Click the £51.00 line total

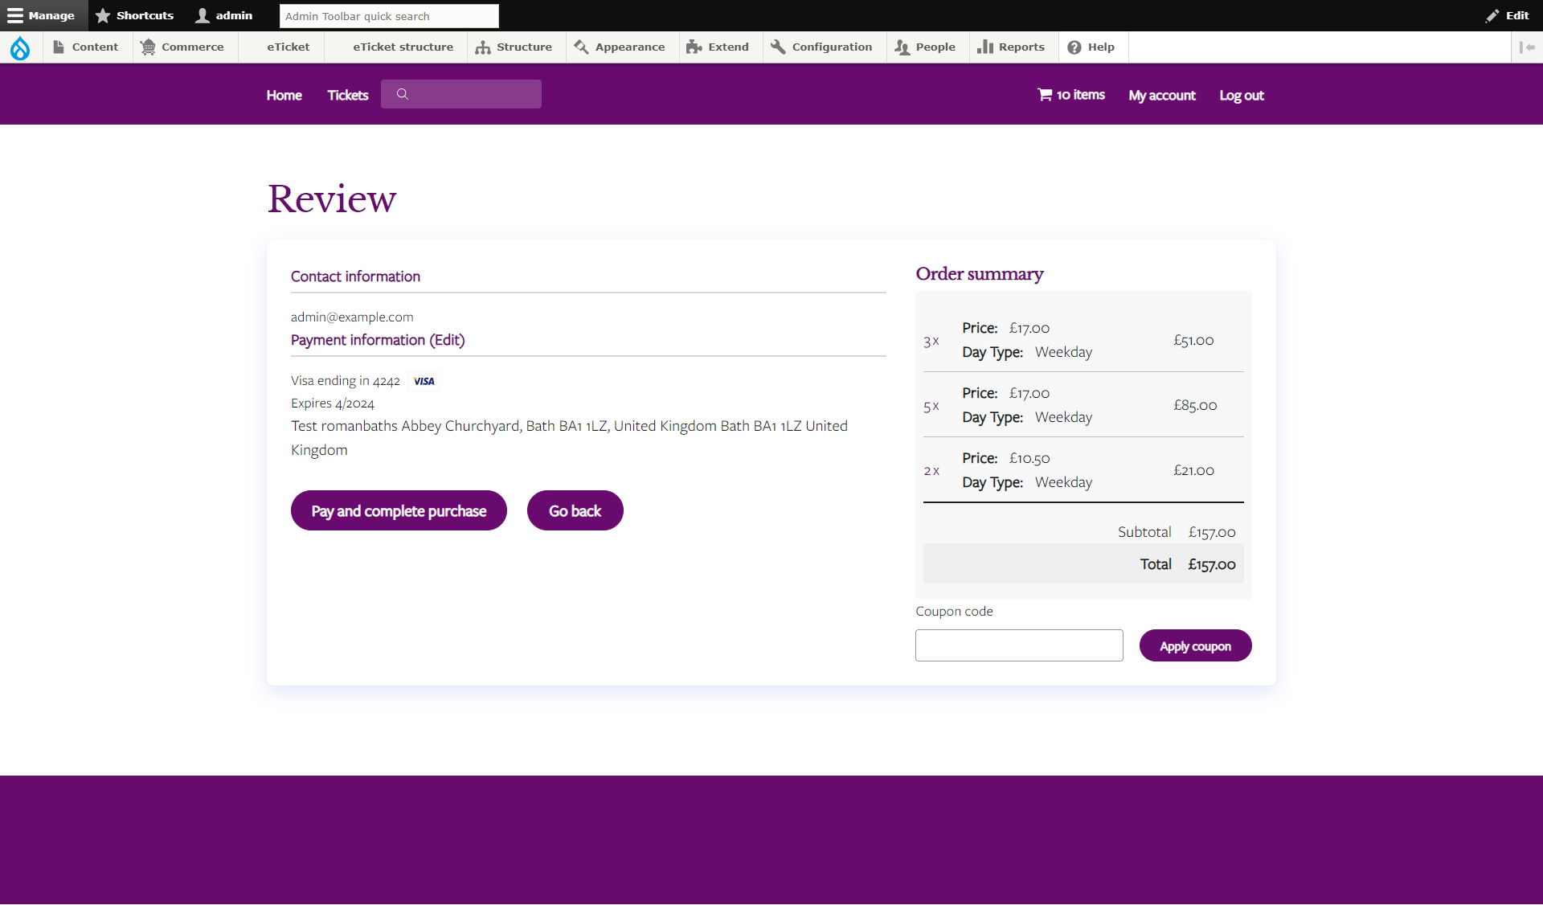[1193, 340]
